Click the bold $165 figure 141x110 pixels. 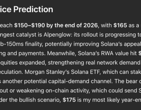tap(120, 25)
